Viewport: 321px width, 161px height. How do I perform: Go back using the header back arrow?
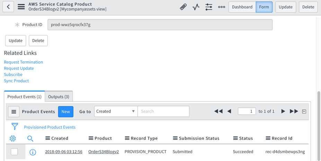[8, 7]
